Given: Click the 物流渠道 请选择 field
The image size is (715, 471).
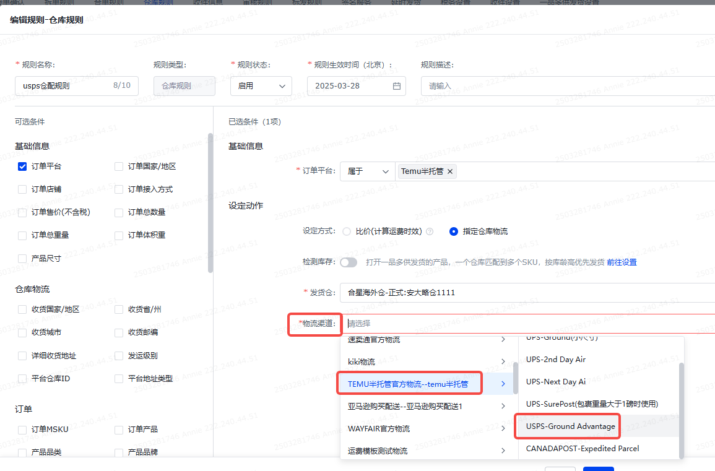Looking at the screenshot, I should tap(527, 324).
